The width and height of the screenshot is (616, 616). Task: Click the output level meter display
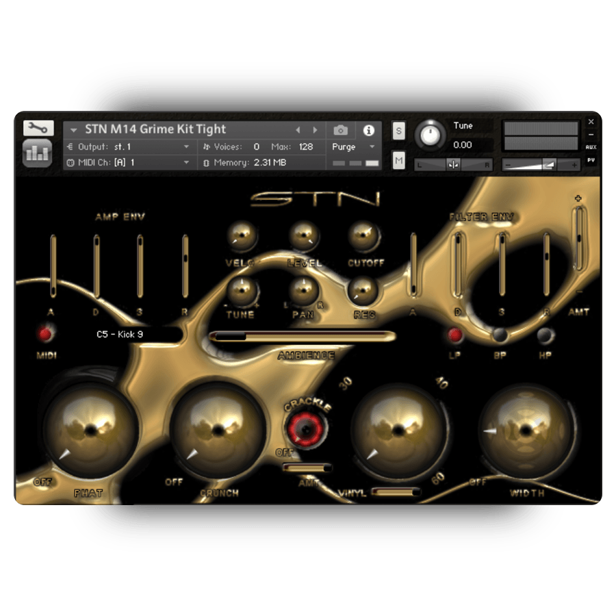click(x=541, y=136)
